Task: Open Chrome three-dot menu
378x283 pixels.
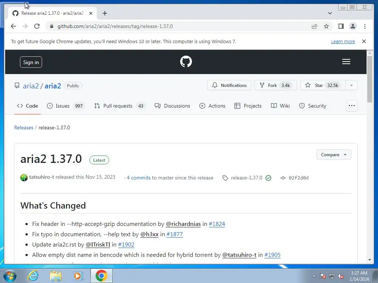Action: (x=365, y=26)
